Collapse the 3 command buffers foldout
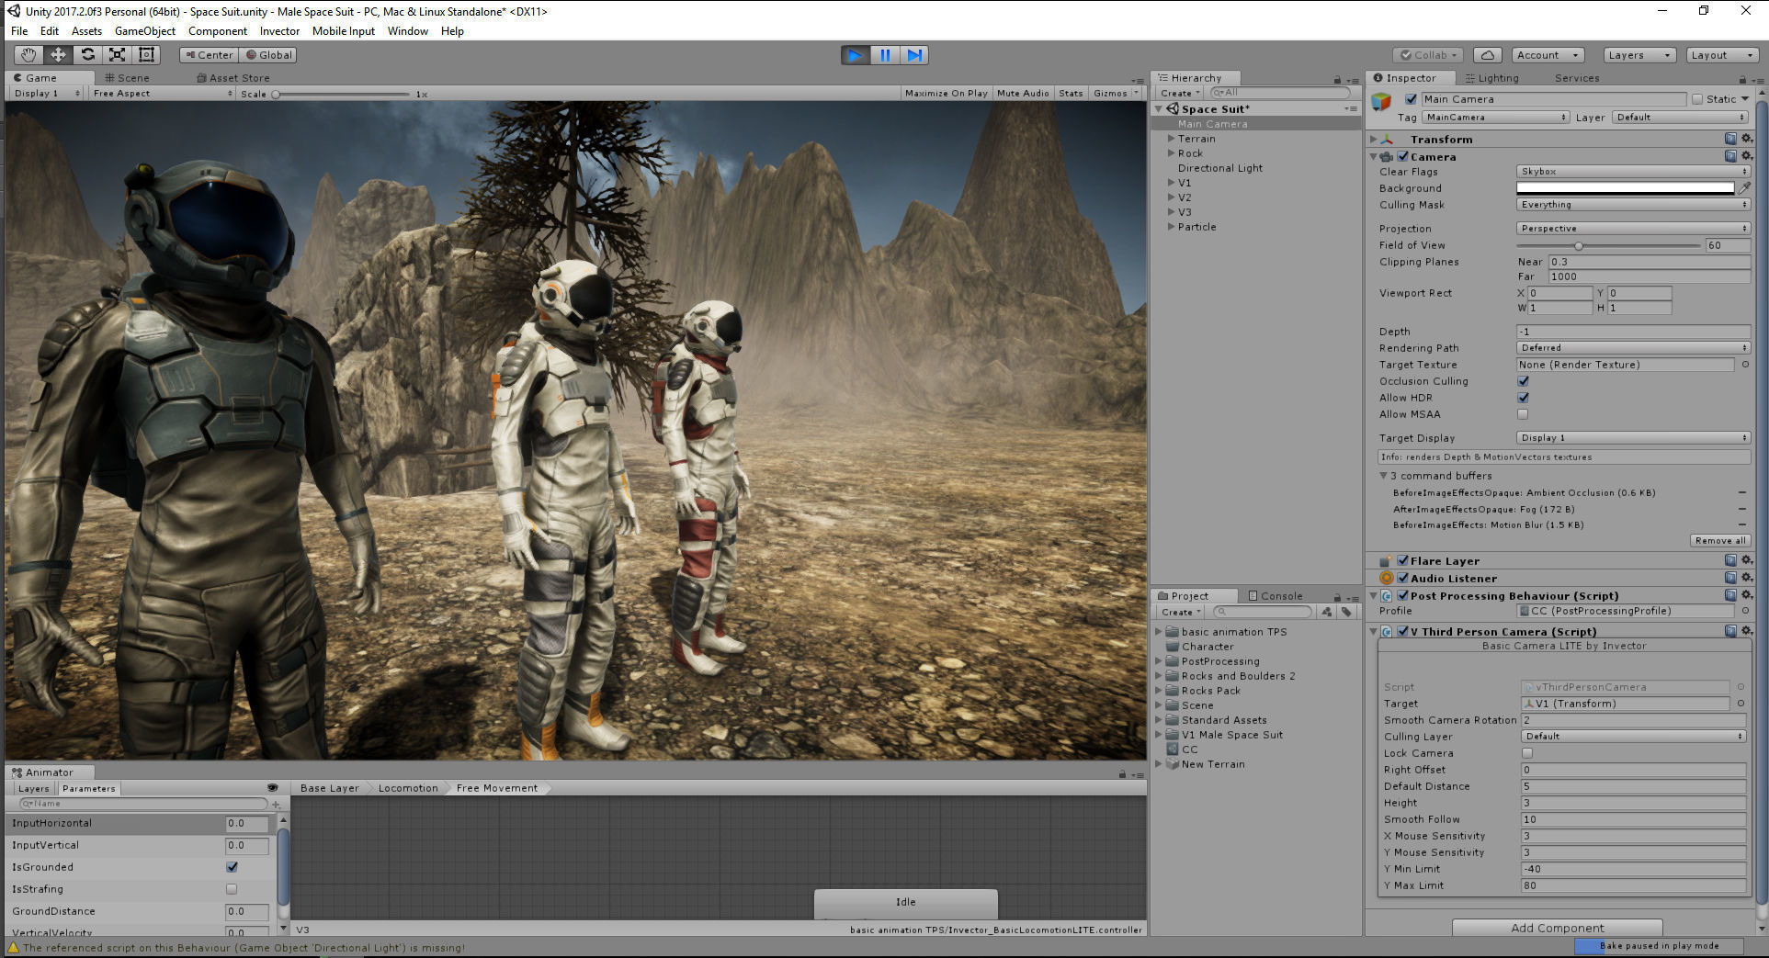Image resolution: width=1769 pixels, height=958 pixels. click(1383, 476)
